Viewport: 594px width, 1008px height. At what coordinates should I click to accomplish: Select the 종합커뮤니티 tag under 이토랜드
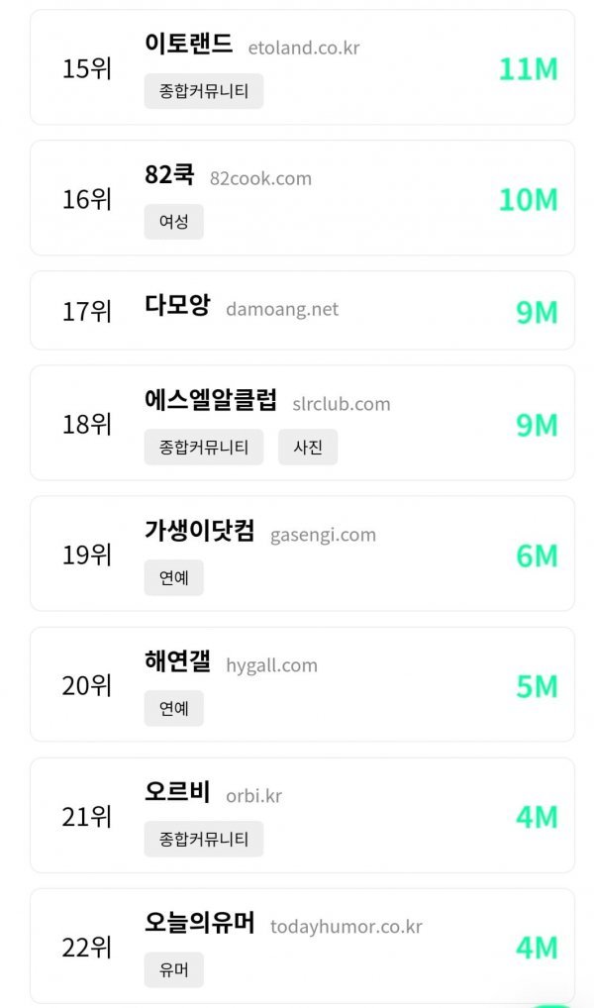click(x=204, y=91)
